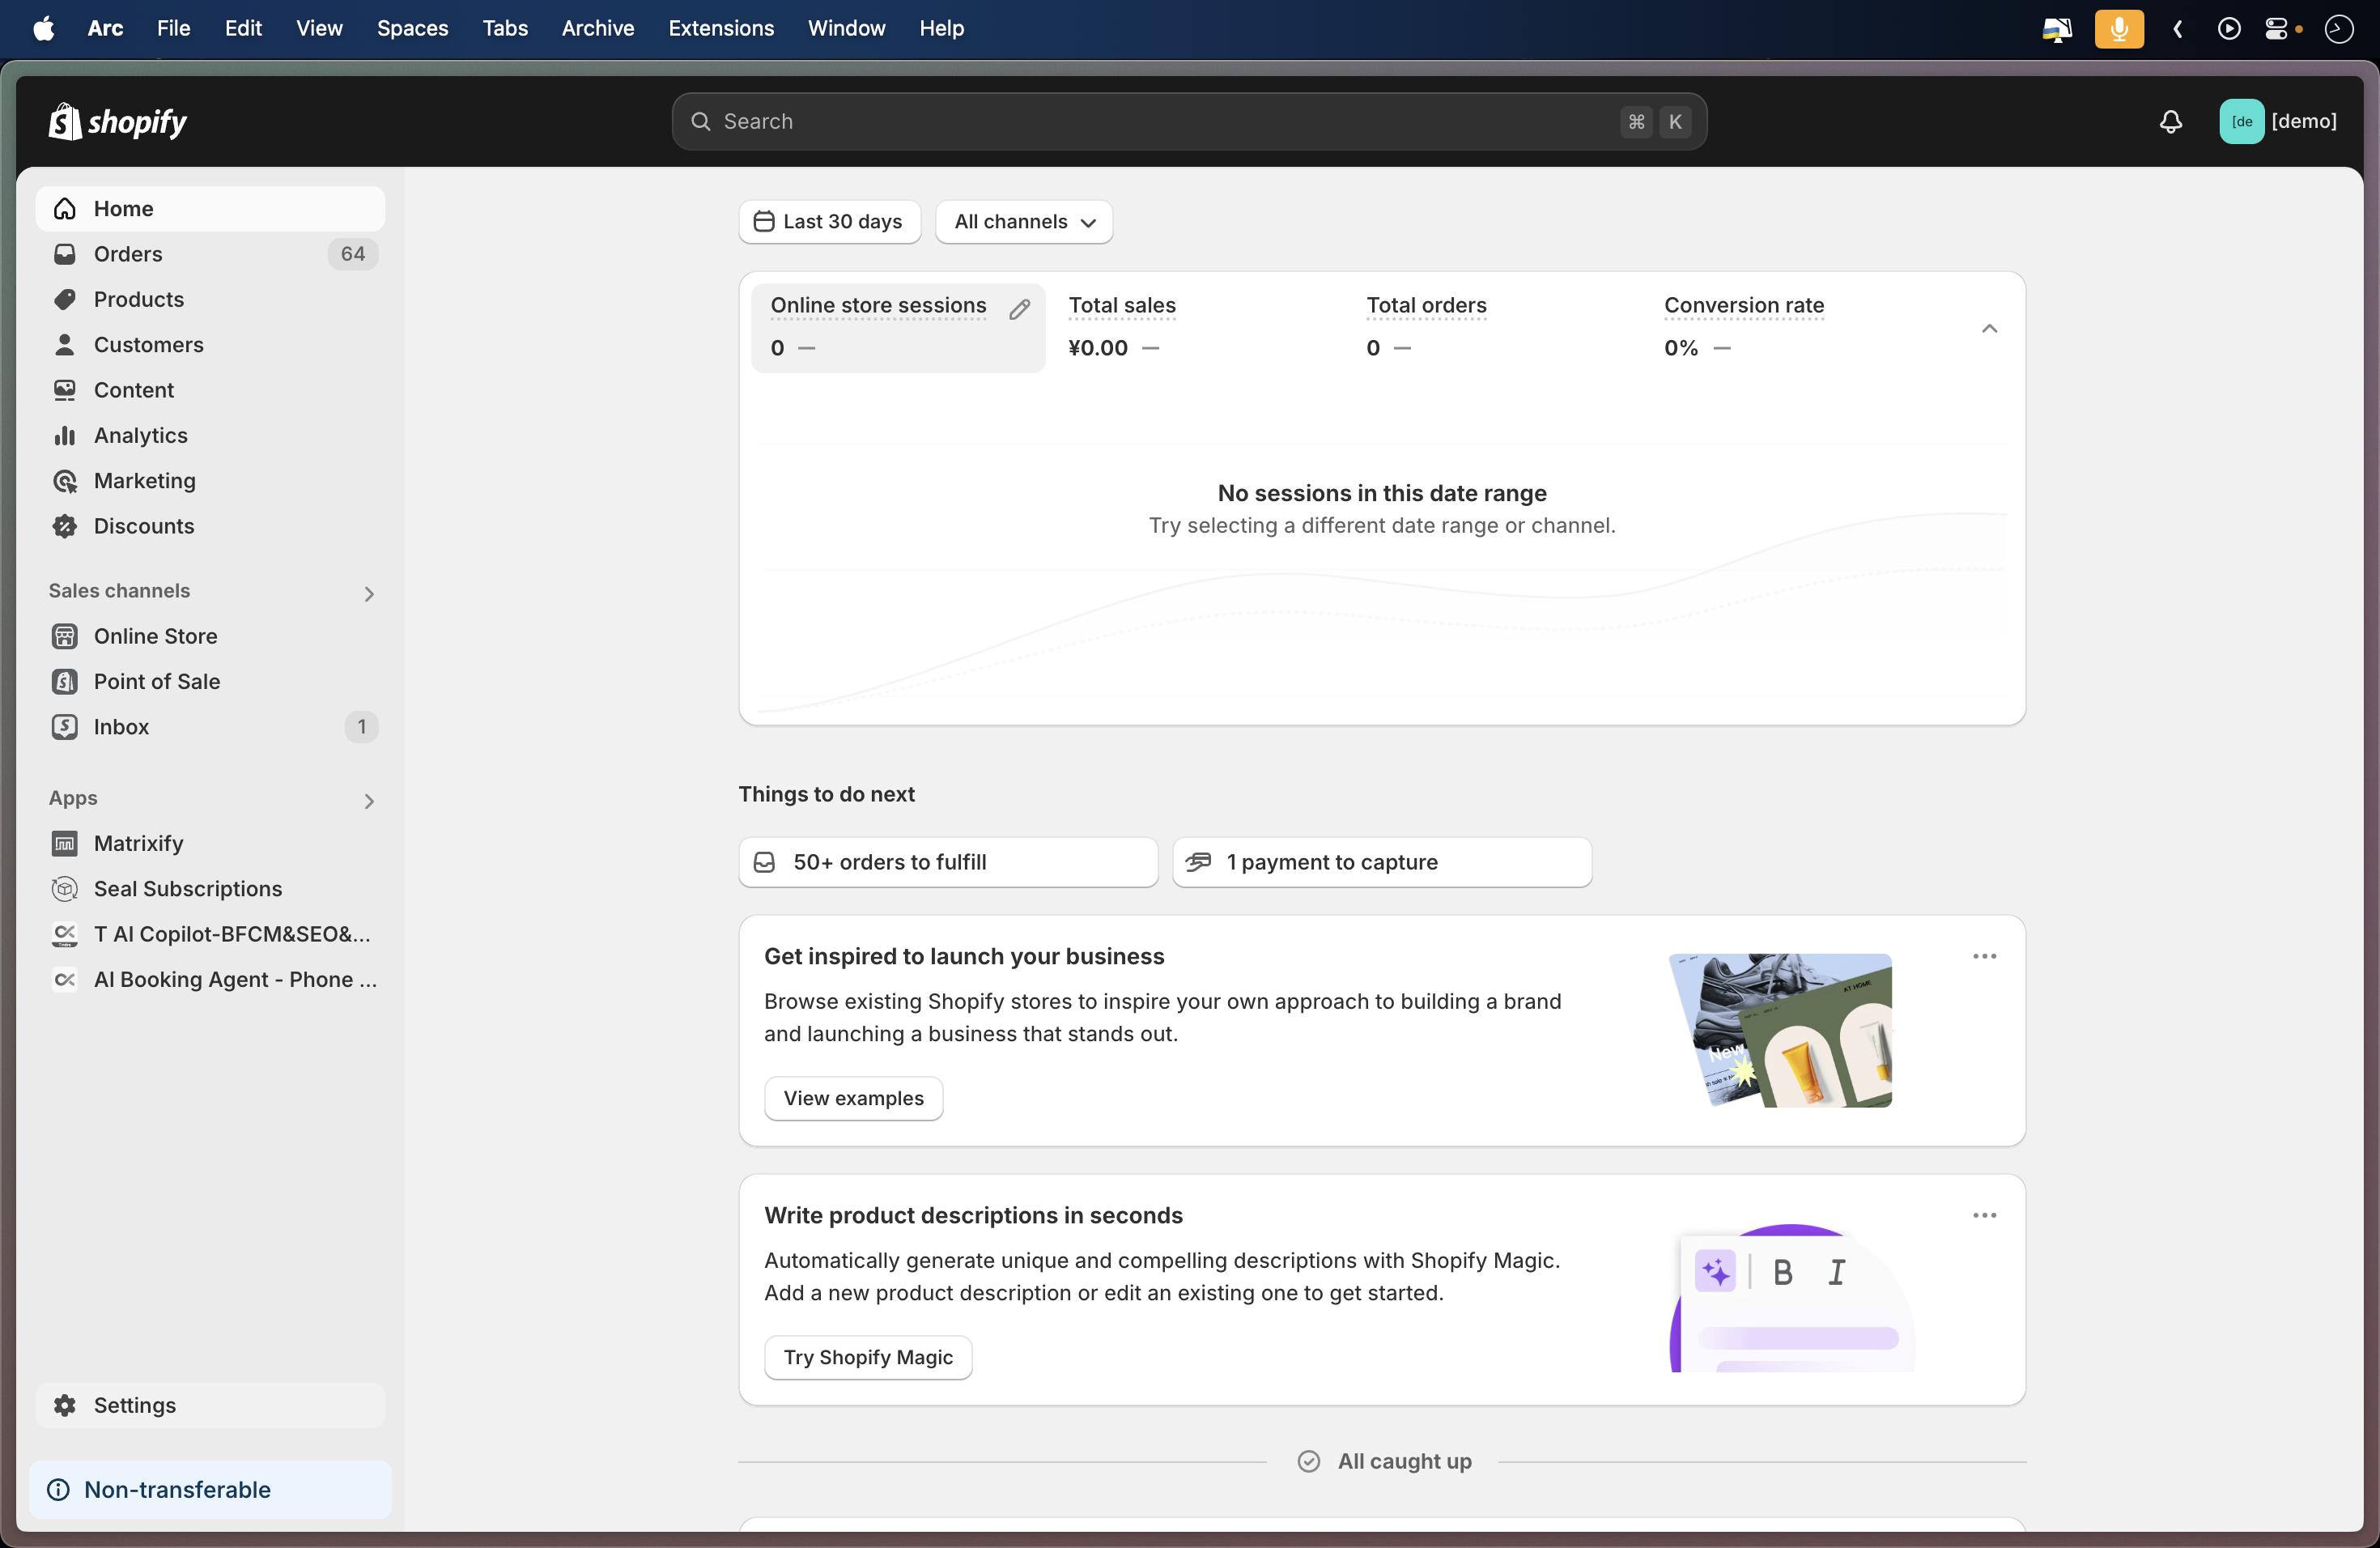Select the Total sales metric tab
The height and width of the screenshot is (1548, 2380).
(x=1121, y=306)
